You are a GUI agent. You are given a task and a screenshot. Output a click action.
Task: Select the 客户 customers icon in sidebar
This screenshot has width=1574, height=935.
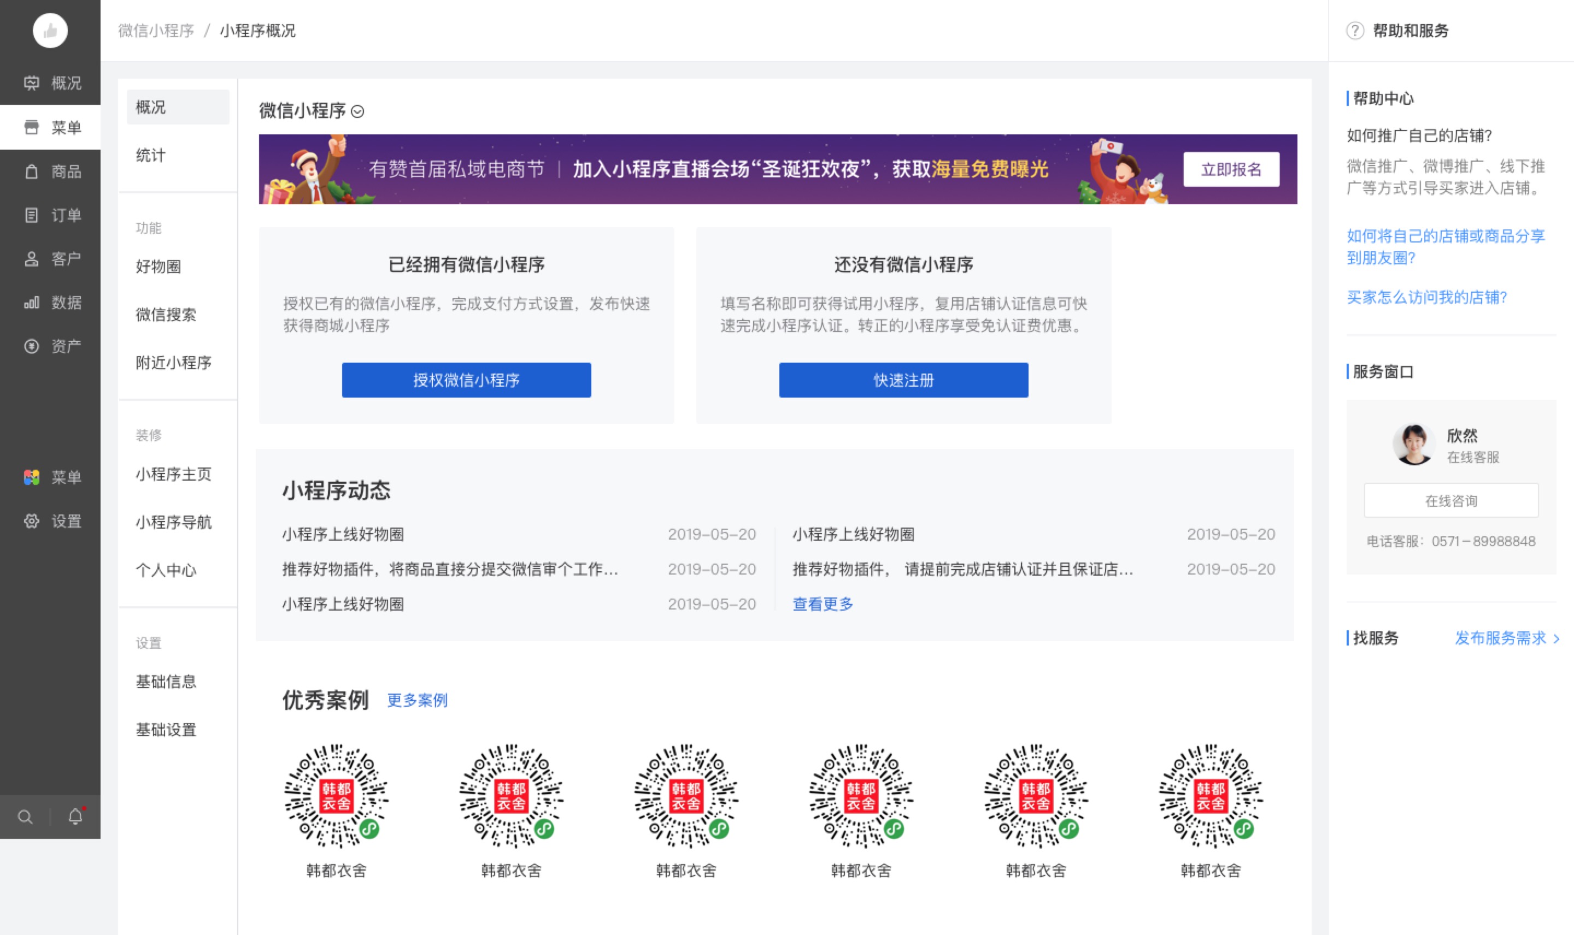(33, 258)
